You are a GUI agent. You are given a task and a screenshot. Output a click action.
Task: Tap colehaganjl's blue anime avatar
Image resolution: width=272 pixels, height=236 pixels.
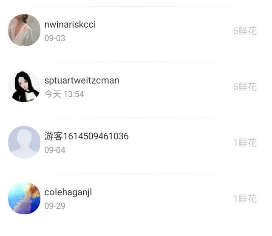coord(24,198)
